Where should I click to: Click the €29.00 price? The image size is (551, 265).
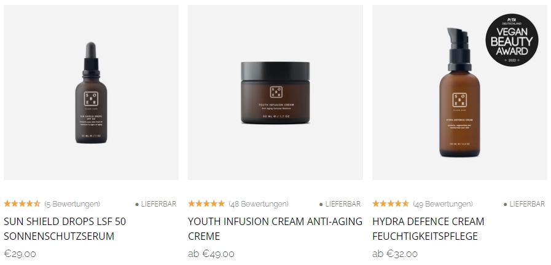20,254
